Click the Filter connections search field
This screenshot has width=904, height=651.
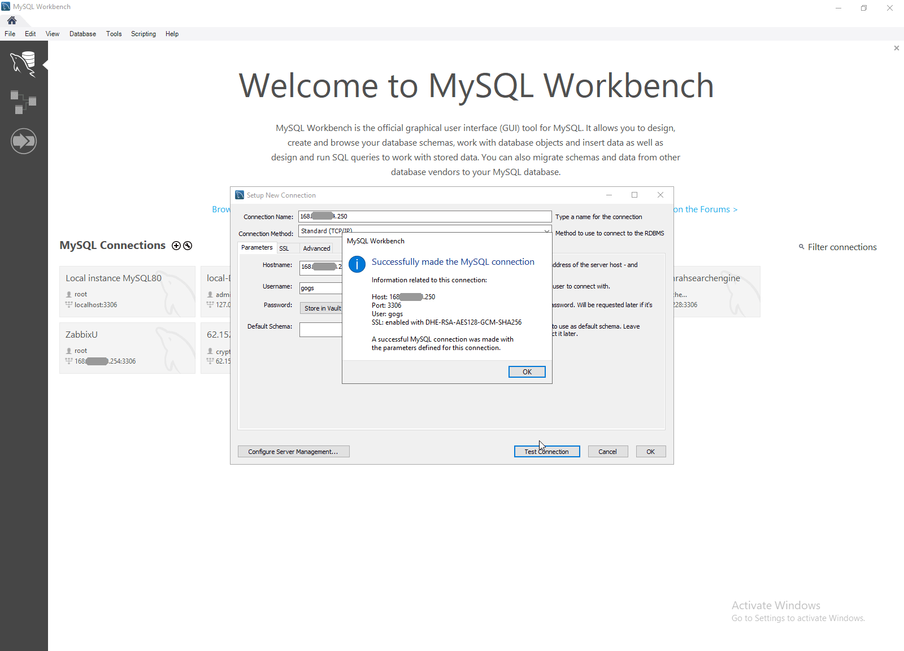coord(842,247)
